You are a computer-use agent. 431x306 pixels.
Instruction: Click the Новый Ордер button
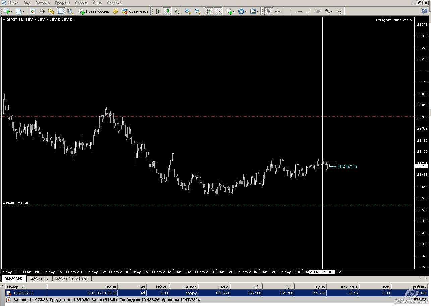point(94,11)
